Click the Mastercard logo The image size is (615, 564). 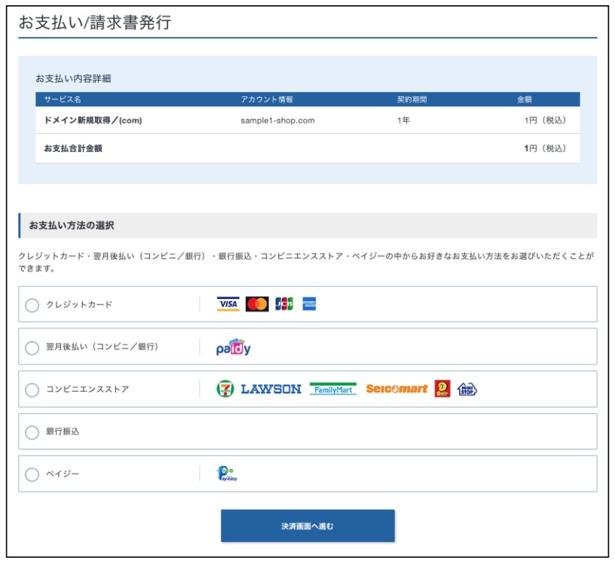coord(257,304)
